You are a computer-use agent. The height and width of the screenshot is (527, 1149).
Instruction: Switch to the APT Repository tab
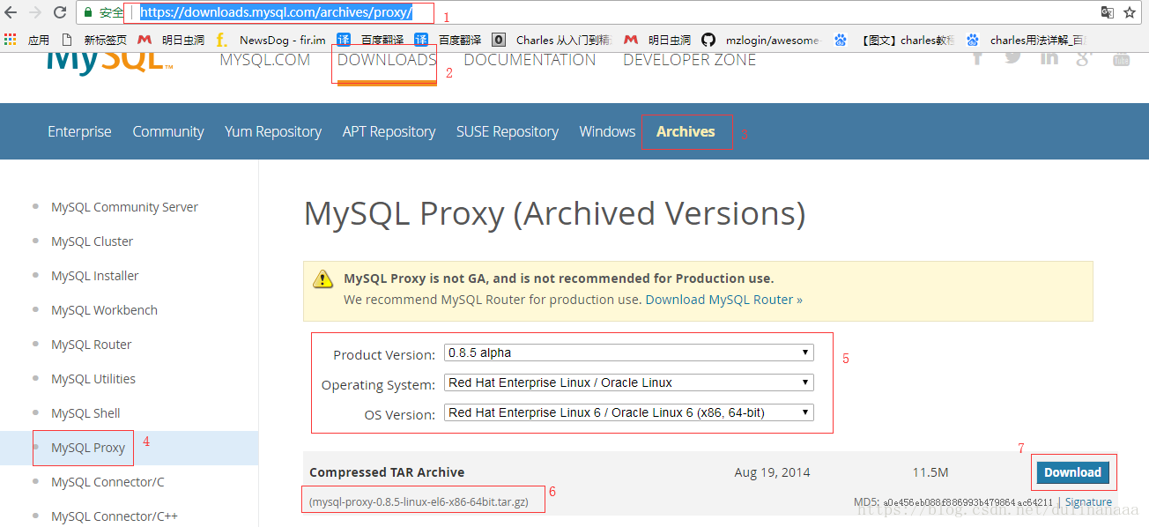click(x=389, y=131)
